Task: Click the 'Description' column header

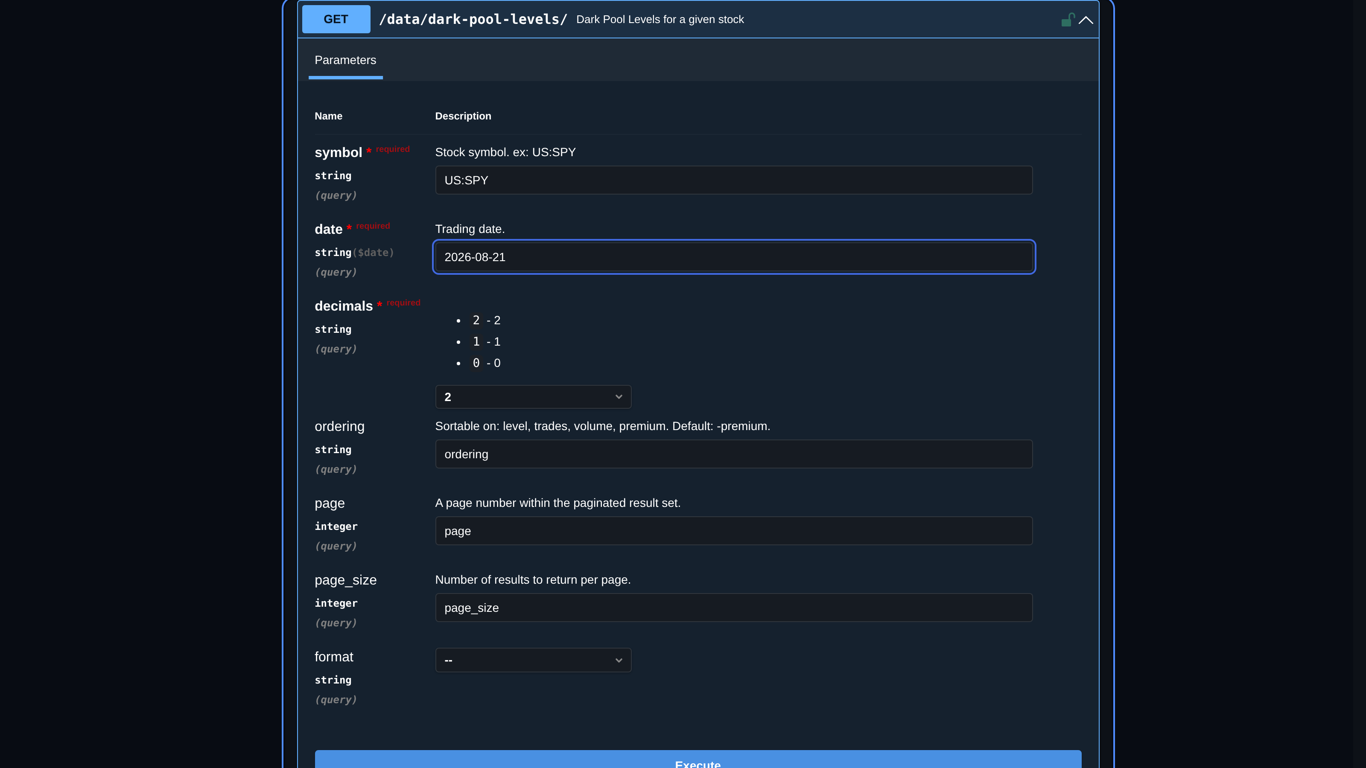Action: coord(463,116)
